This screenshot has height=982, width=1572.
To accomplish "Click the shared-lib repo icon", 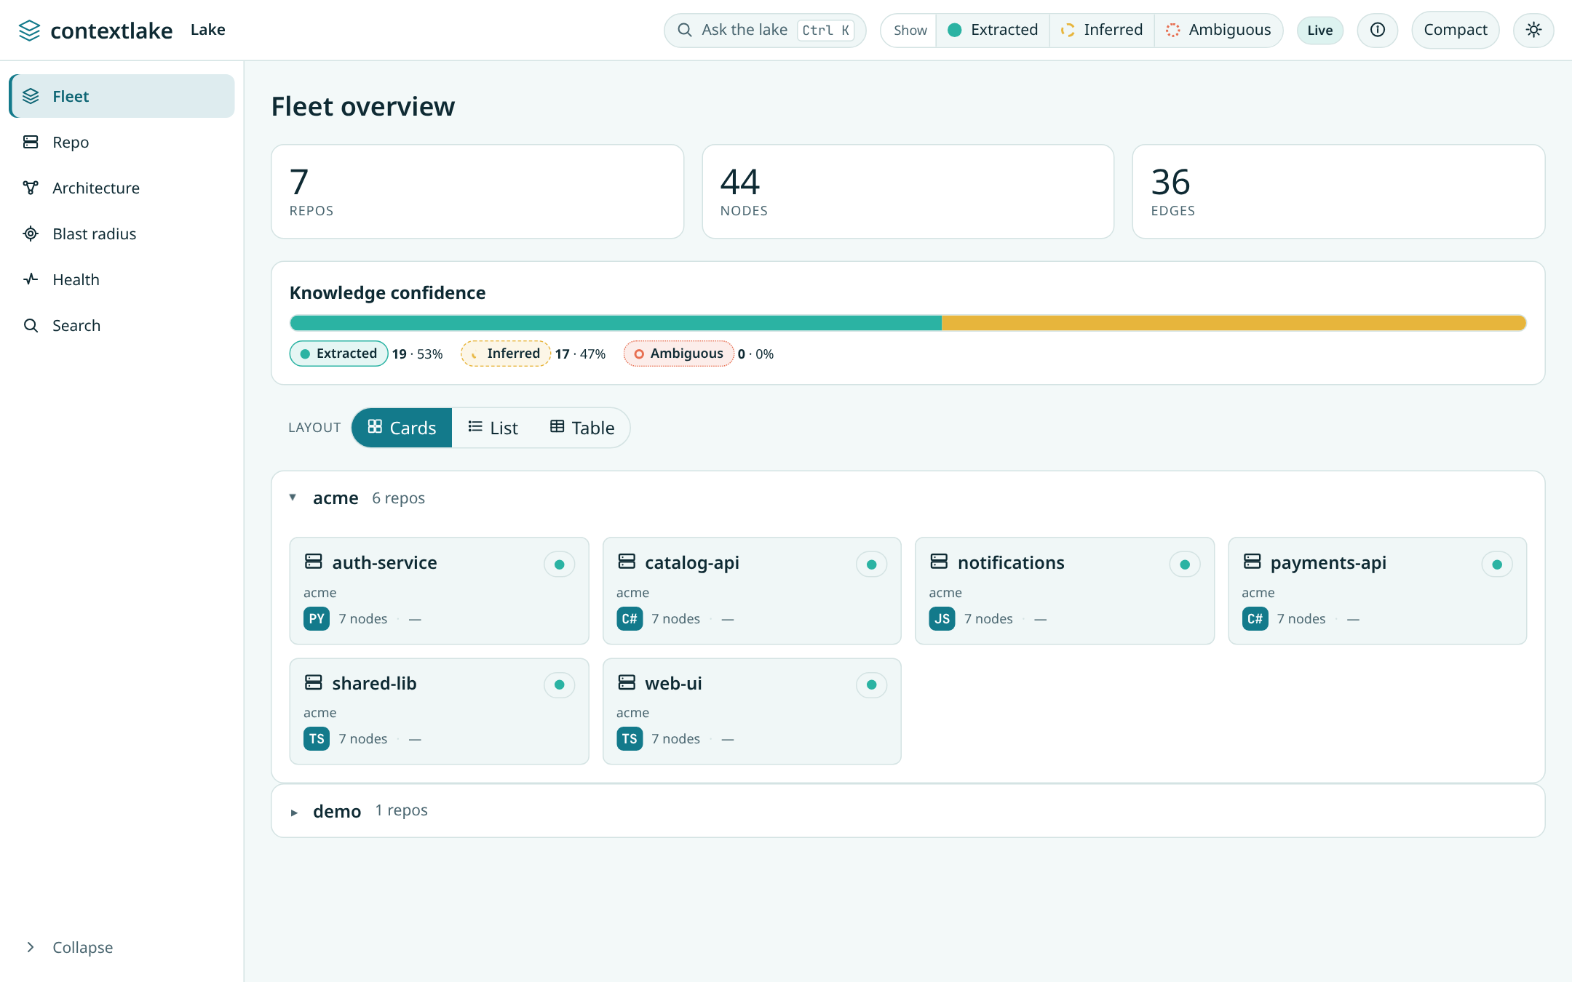I will 314,682.
